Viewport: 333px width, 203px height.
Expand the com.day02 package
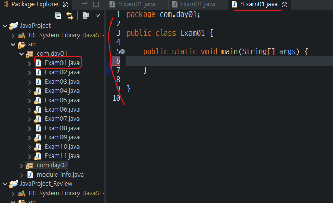tap(22, 166)
